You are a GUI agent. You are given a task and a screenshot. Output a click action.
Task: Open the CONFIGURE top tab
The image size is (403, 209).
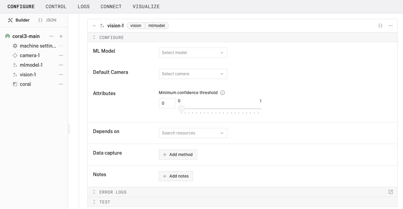click(21, 6)
